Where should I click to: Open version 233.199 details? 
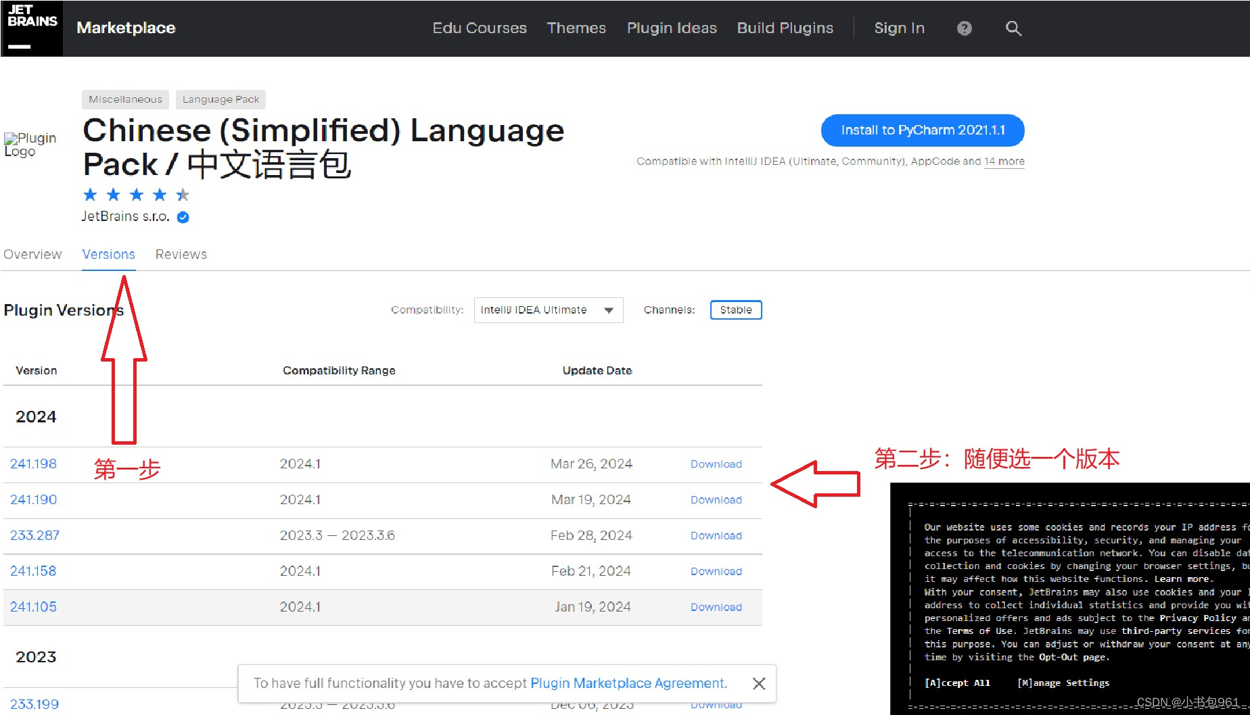(x=34, y=705)
